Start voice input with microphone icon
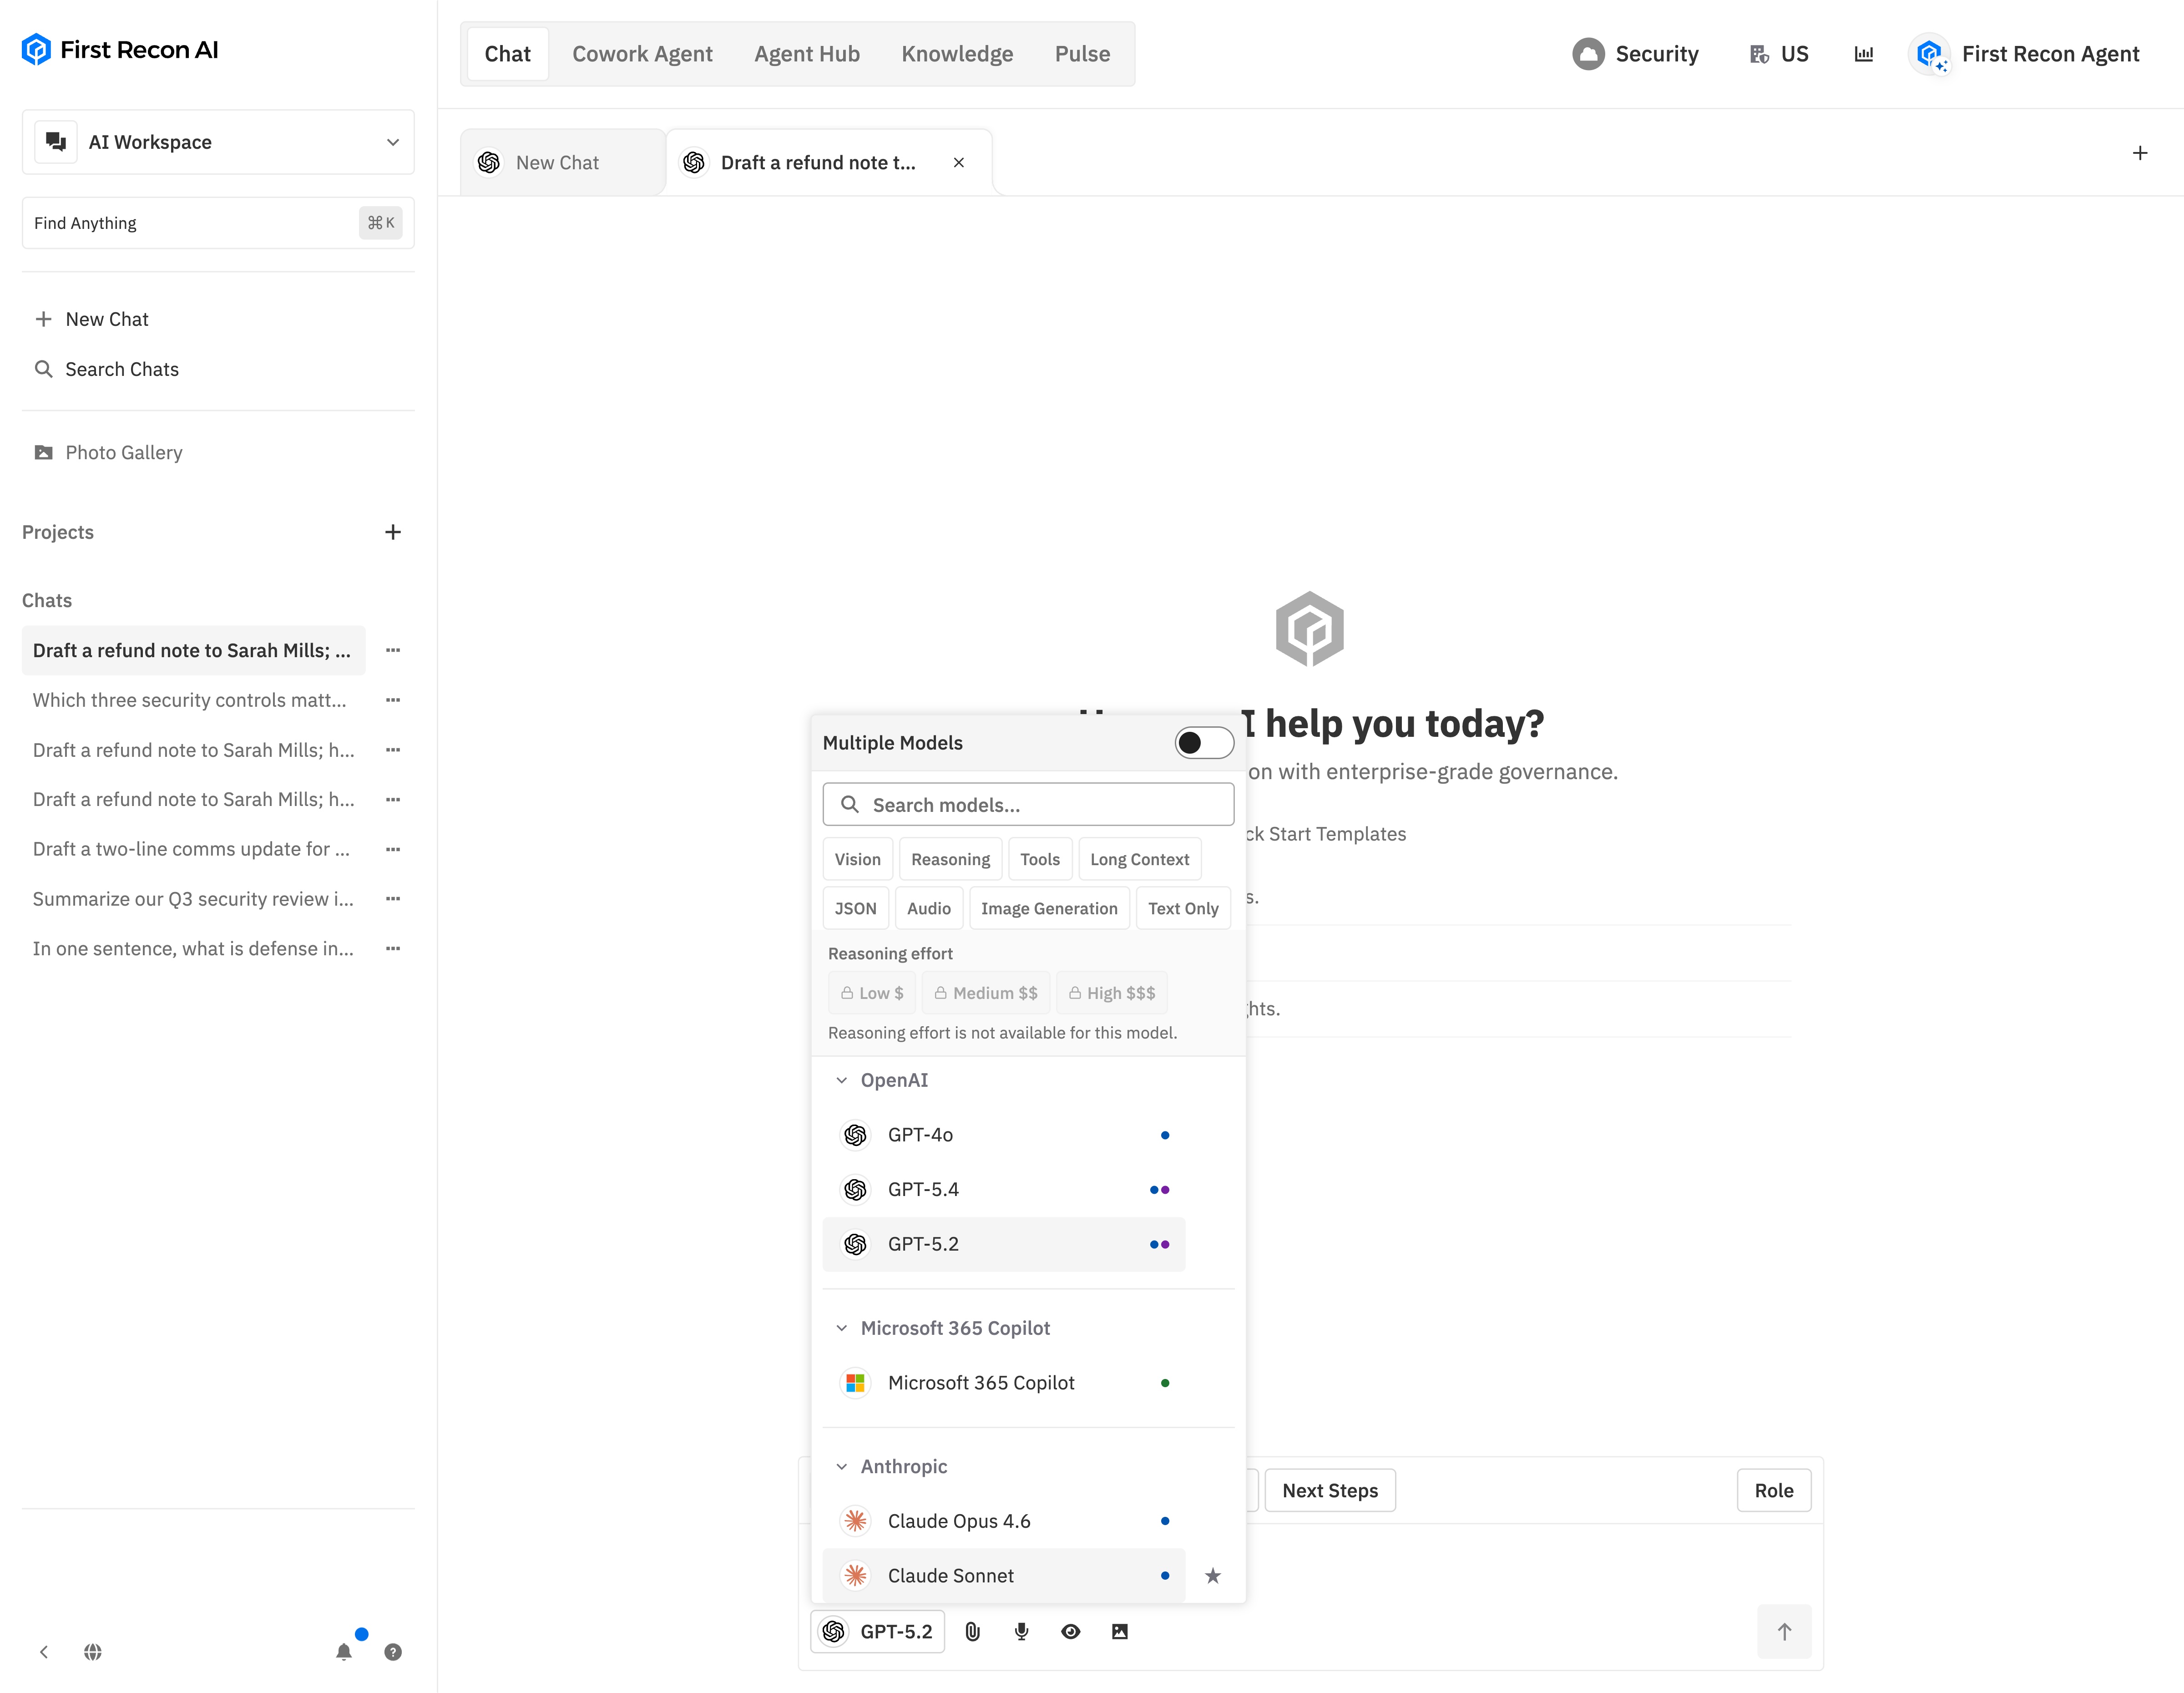 [1021, 1632]
